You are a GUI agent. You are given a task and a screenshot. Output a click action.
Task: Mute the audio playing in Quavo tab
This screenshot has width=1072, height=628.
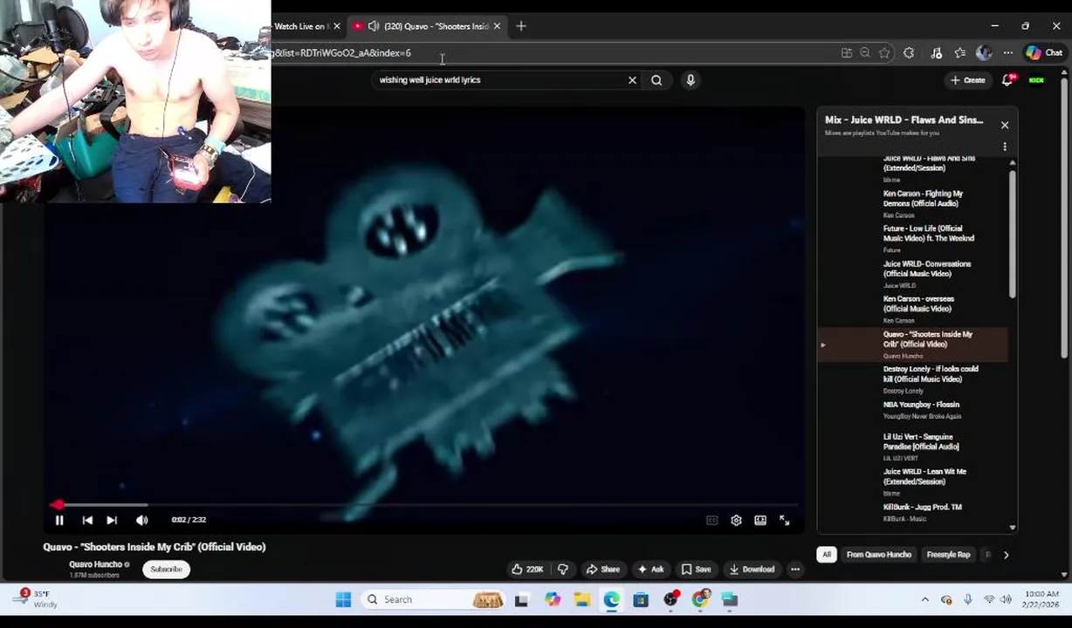point(374,26)
